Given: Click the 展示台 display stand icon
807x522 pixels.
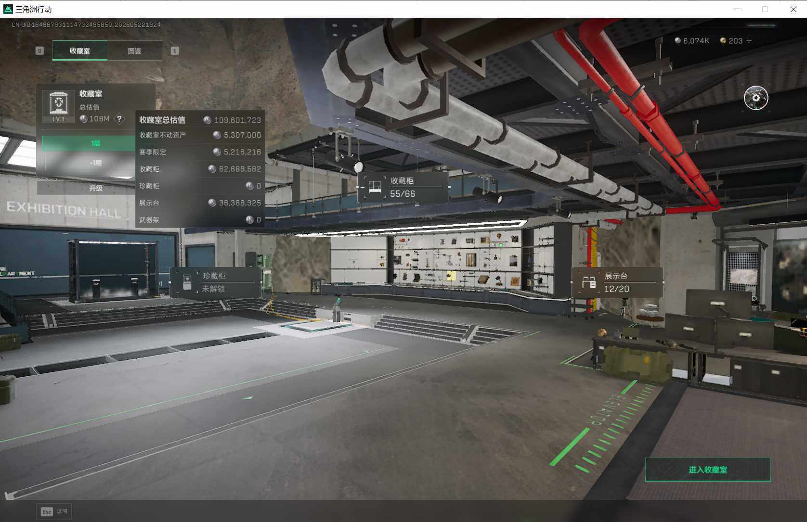Looking at the screenshot, I should 588,282.
